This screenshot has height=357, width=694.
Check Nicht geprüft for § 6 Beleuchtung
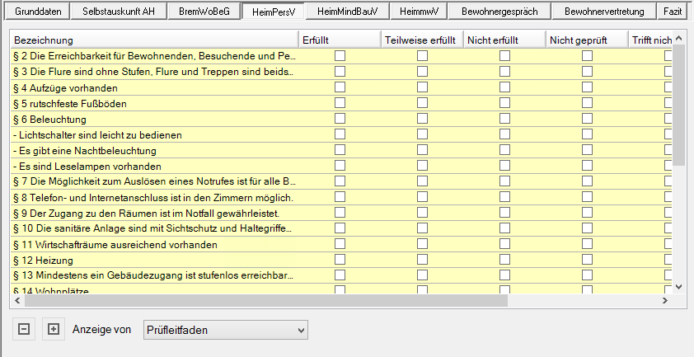coord(587,119)
